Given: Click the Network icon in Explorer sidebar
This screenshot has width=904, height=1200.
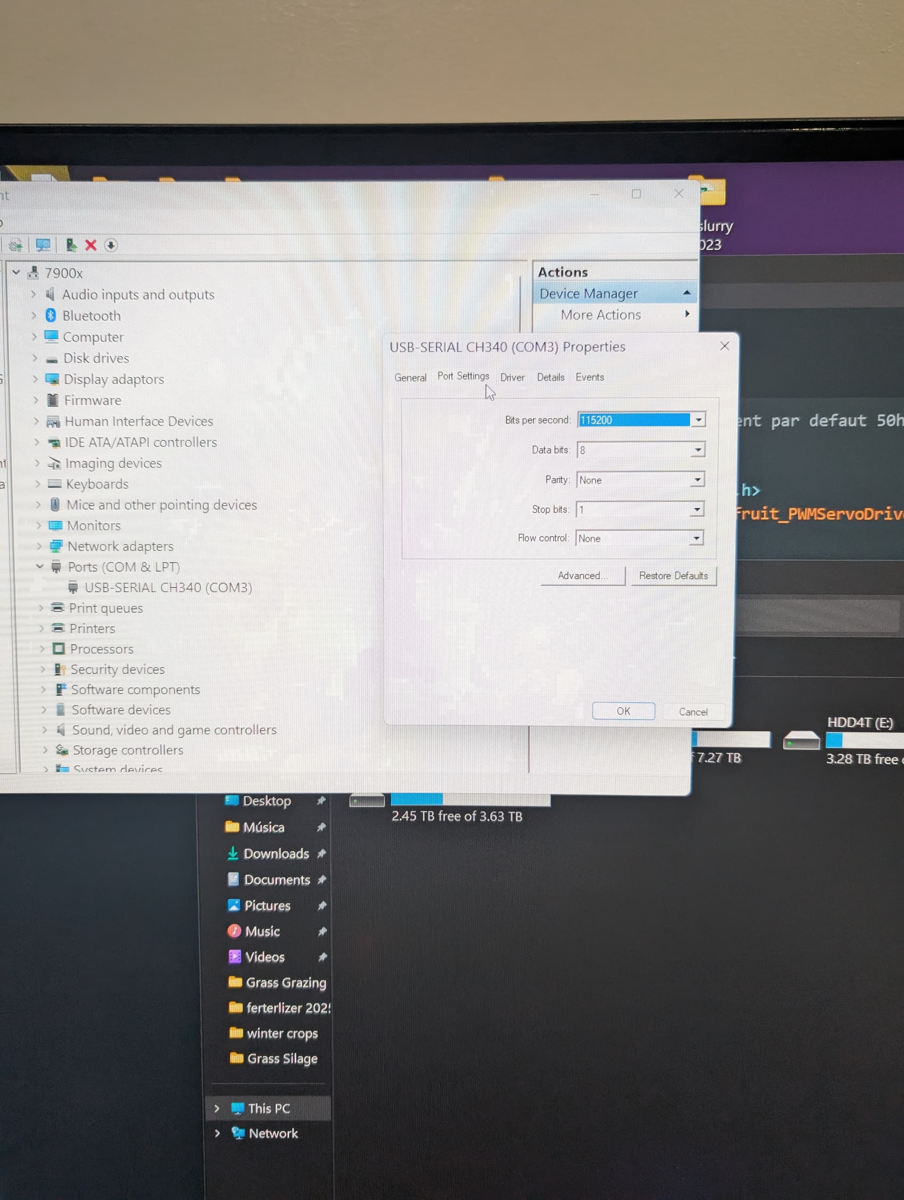Looking at the screenshot, I should 238,1133.
